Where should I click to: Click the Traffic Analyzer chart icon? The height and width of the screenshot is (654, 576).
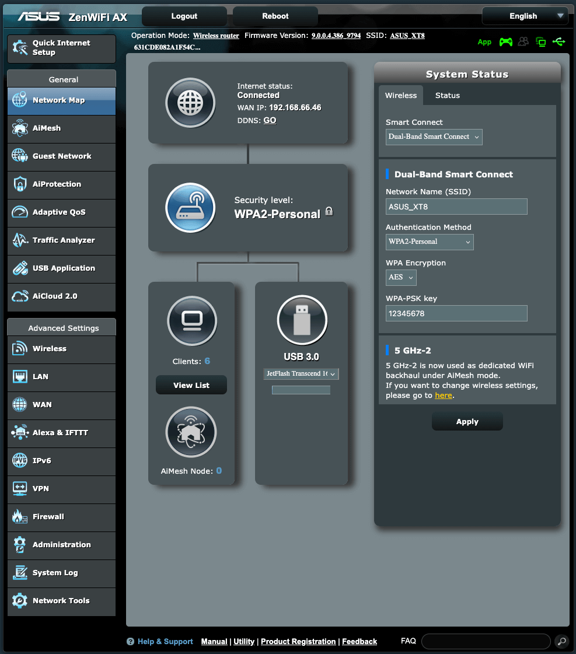click(x=20, y=240)
